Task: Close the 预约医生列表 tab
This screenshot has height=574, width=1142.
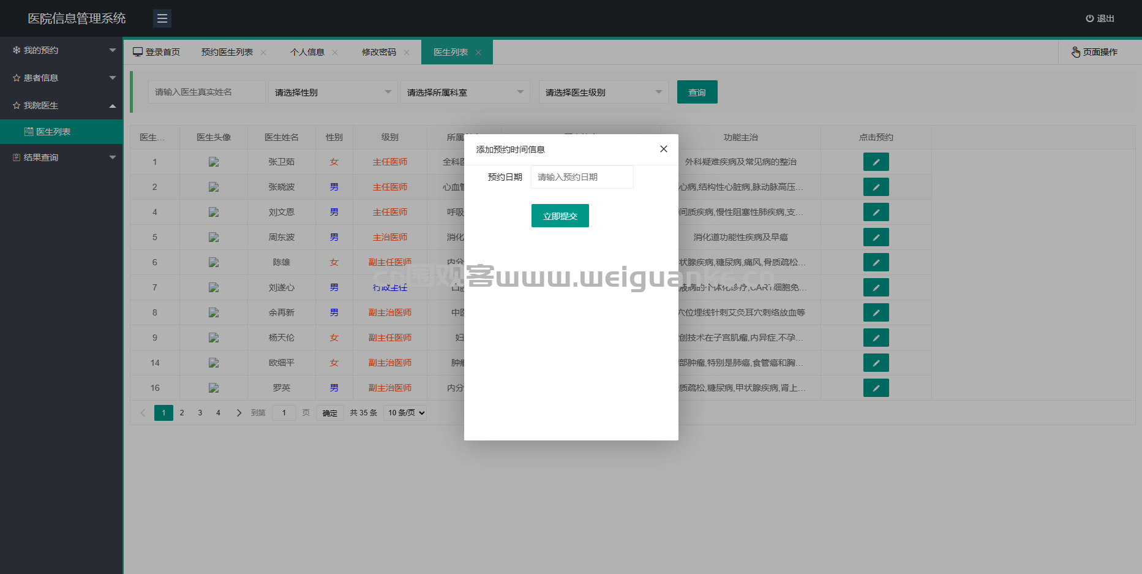Action: click(263, 53)
